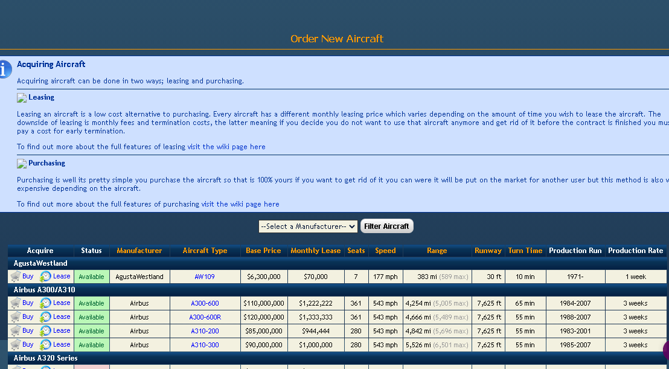This screenshot has height=369, width=669.
Task: Click the lease clock icon in A300-600R row
Action: 45,317
